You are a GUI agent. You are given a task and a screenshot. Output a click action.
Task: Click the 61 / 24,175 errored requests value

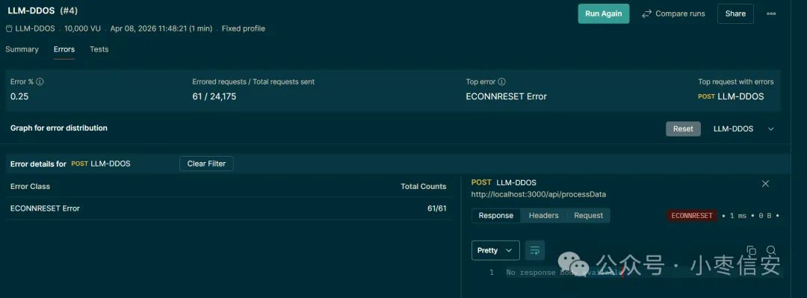214,96
